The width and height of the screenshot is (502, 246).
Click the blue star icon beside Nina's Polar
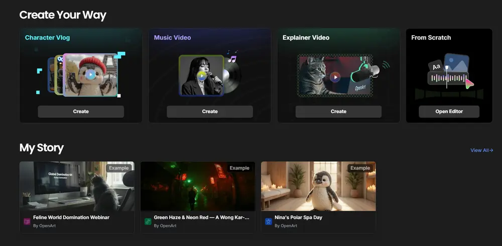point(269,221)
